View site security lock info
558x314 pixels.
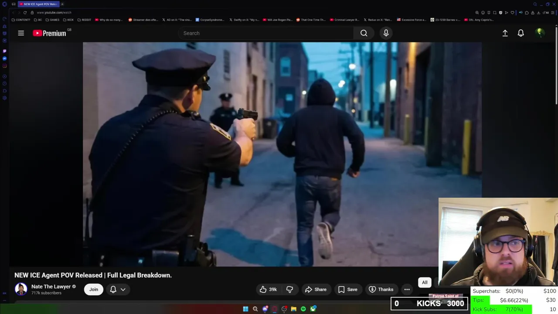(x=32, y=13)
